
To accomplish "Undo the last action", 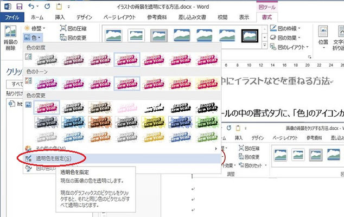I will coord(31,7).
